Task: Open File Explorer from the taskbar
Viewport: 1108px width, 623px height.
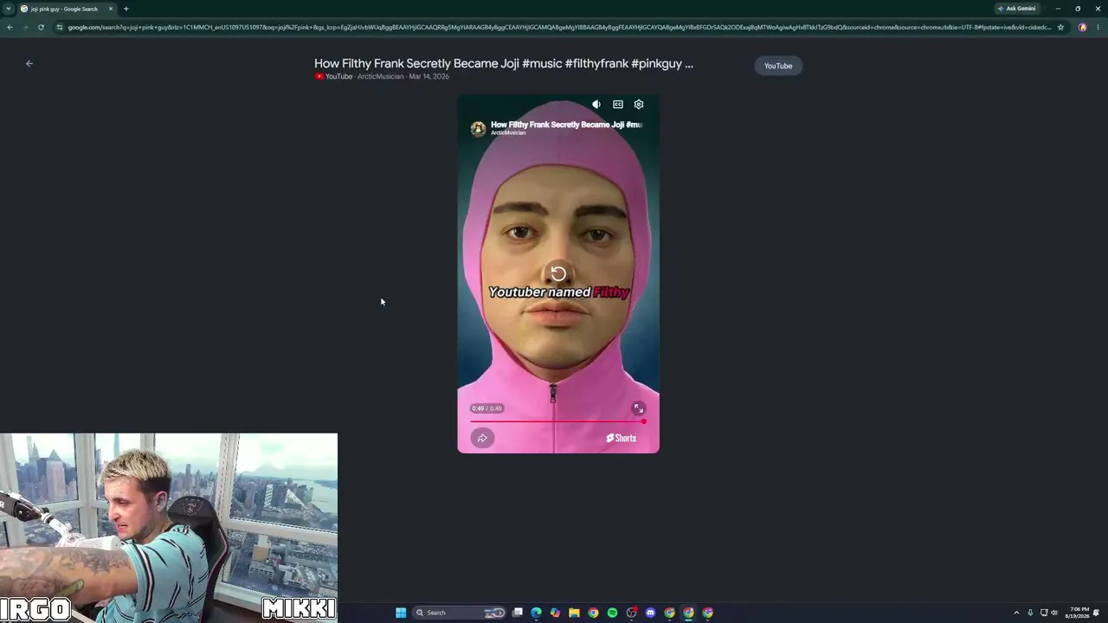Action: (x=574, y=613)
